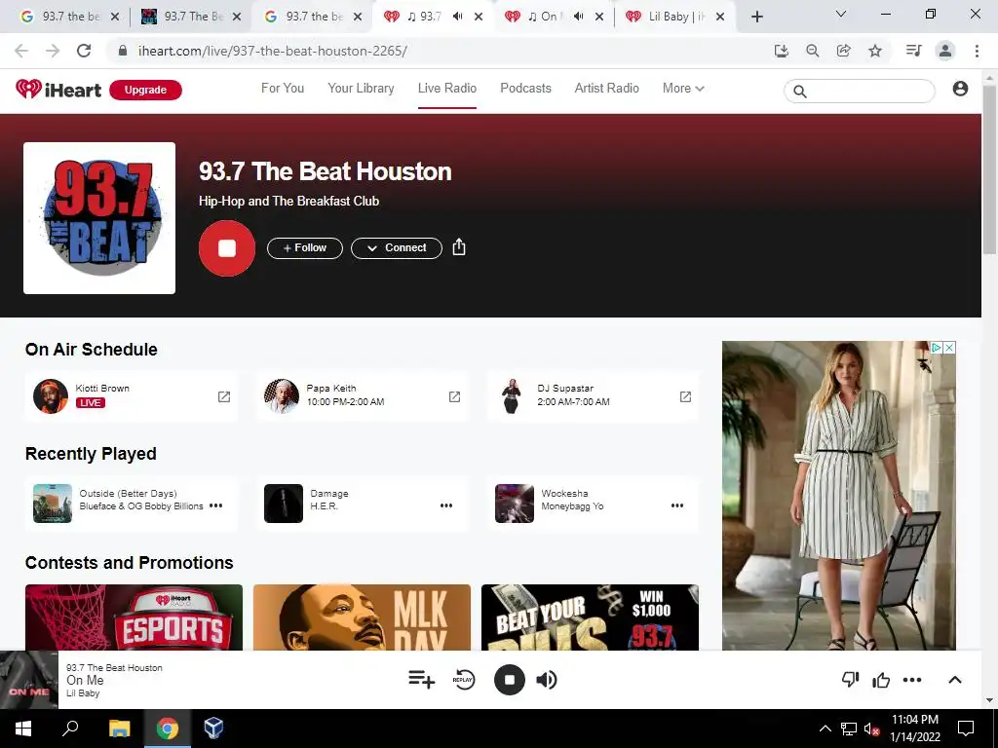The image size is (998, 748).
Task: Open Outside (Better Days) album art
Action: 53,504
